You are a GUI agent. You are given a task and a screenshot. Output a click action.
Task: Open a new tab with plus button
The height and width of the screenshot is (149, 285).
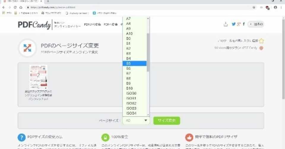click(x=48, y=1)
